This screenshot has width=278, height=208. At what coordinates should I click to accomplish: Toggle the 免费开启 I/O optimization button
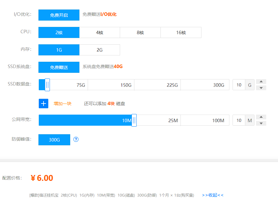[x=59, y=15]
